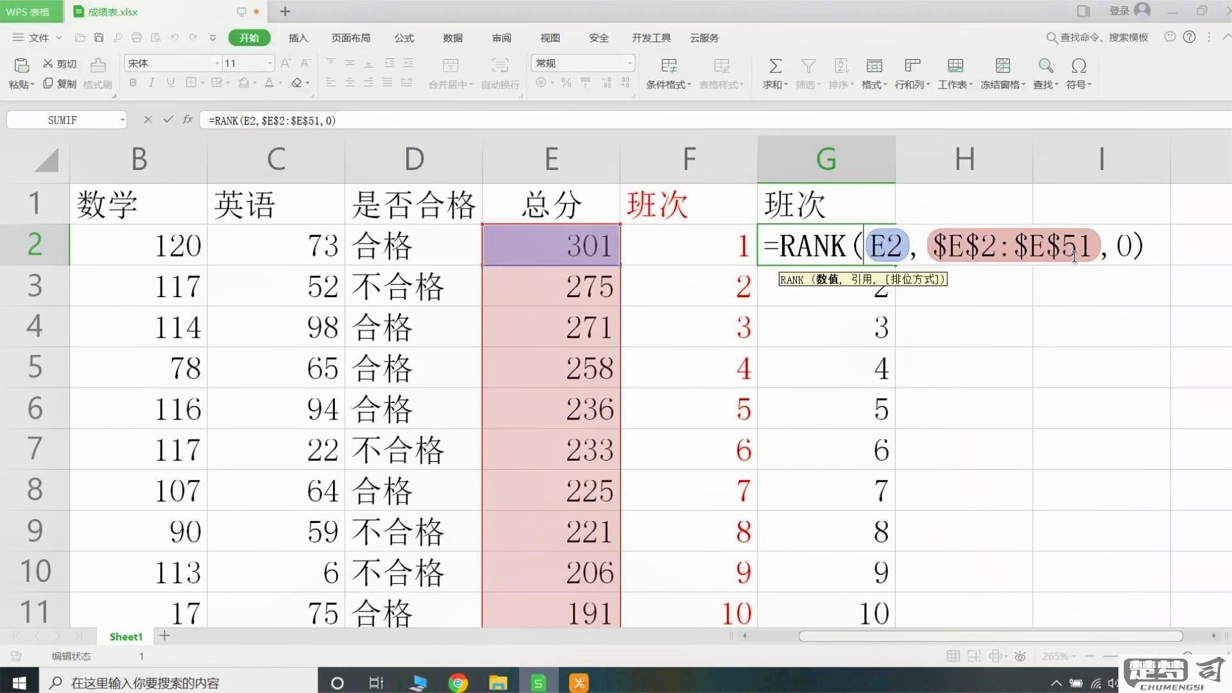1232x693 pixels.
Task: Expand the fill color dropdown arrow
Action: click(x=255, y=83)
